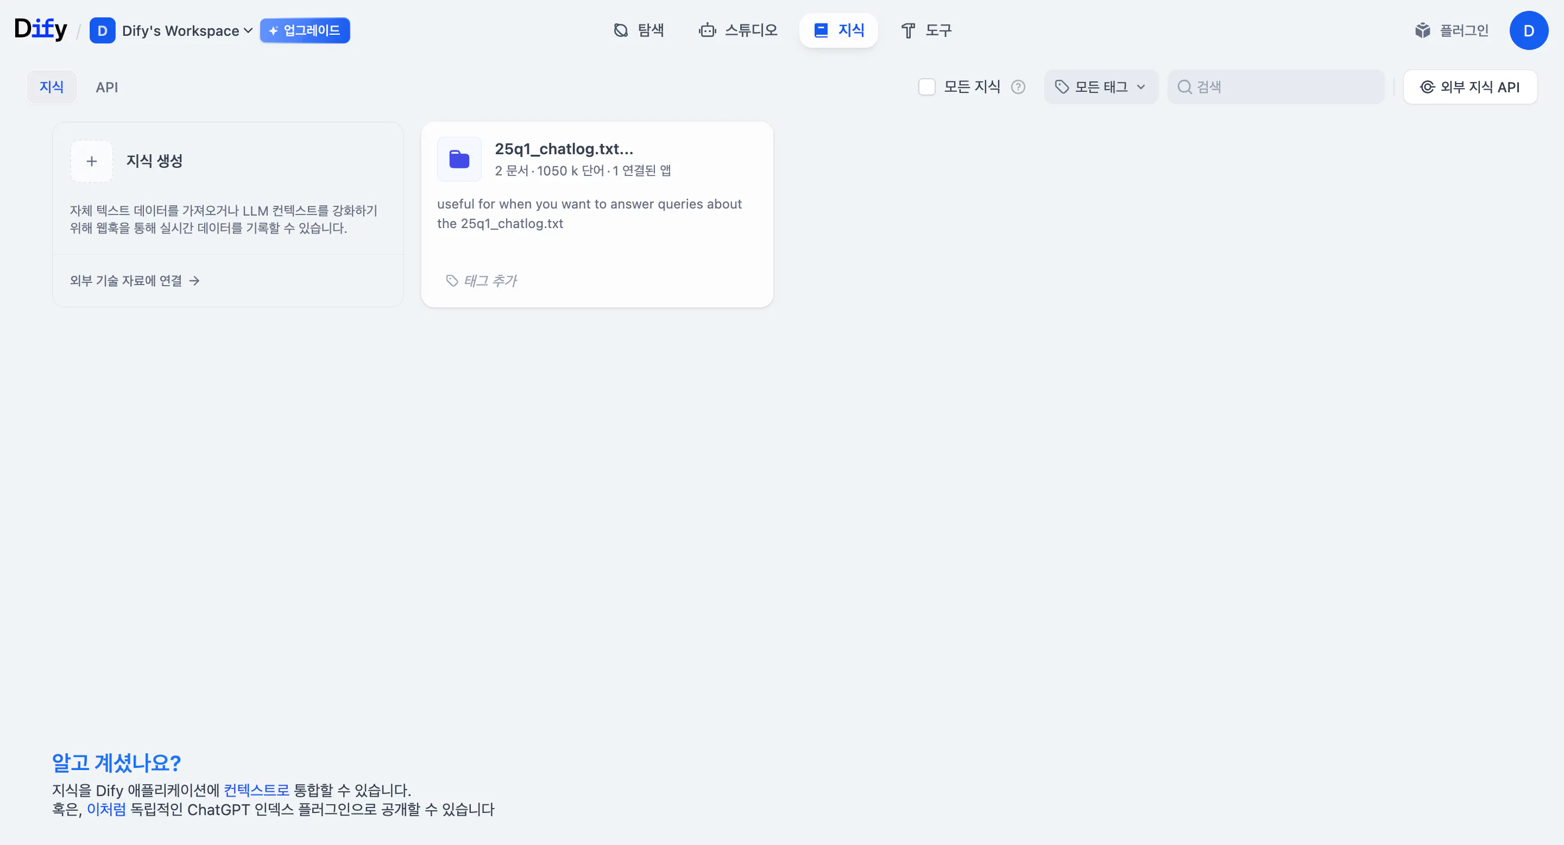This screenshot has width=1564, height=845.
Task: Click the 알고 계셨나요? heading
Action: pyautogui.click(x=117, y=762)
